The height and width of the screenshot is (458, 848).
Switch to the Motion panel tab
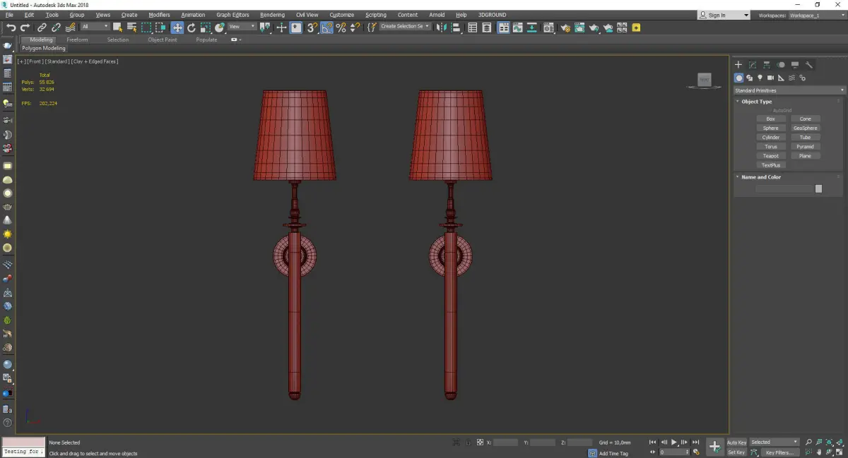coord(781,64)
